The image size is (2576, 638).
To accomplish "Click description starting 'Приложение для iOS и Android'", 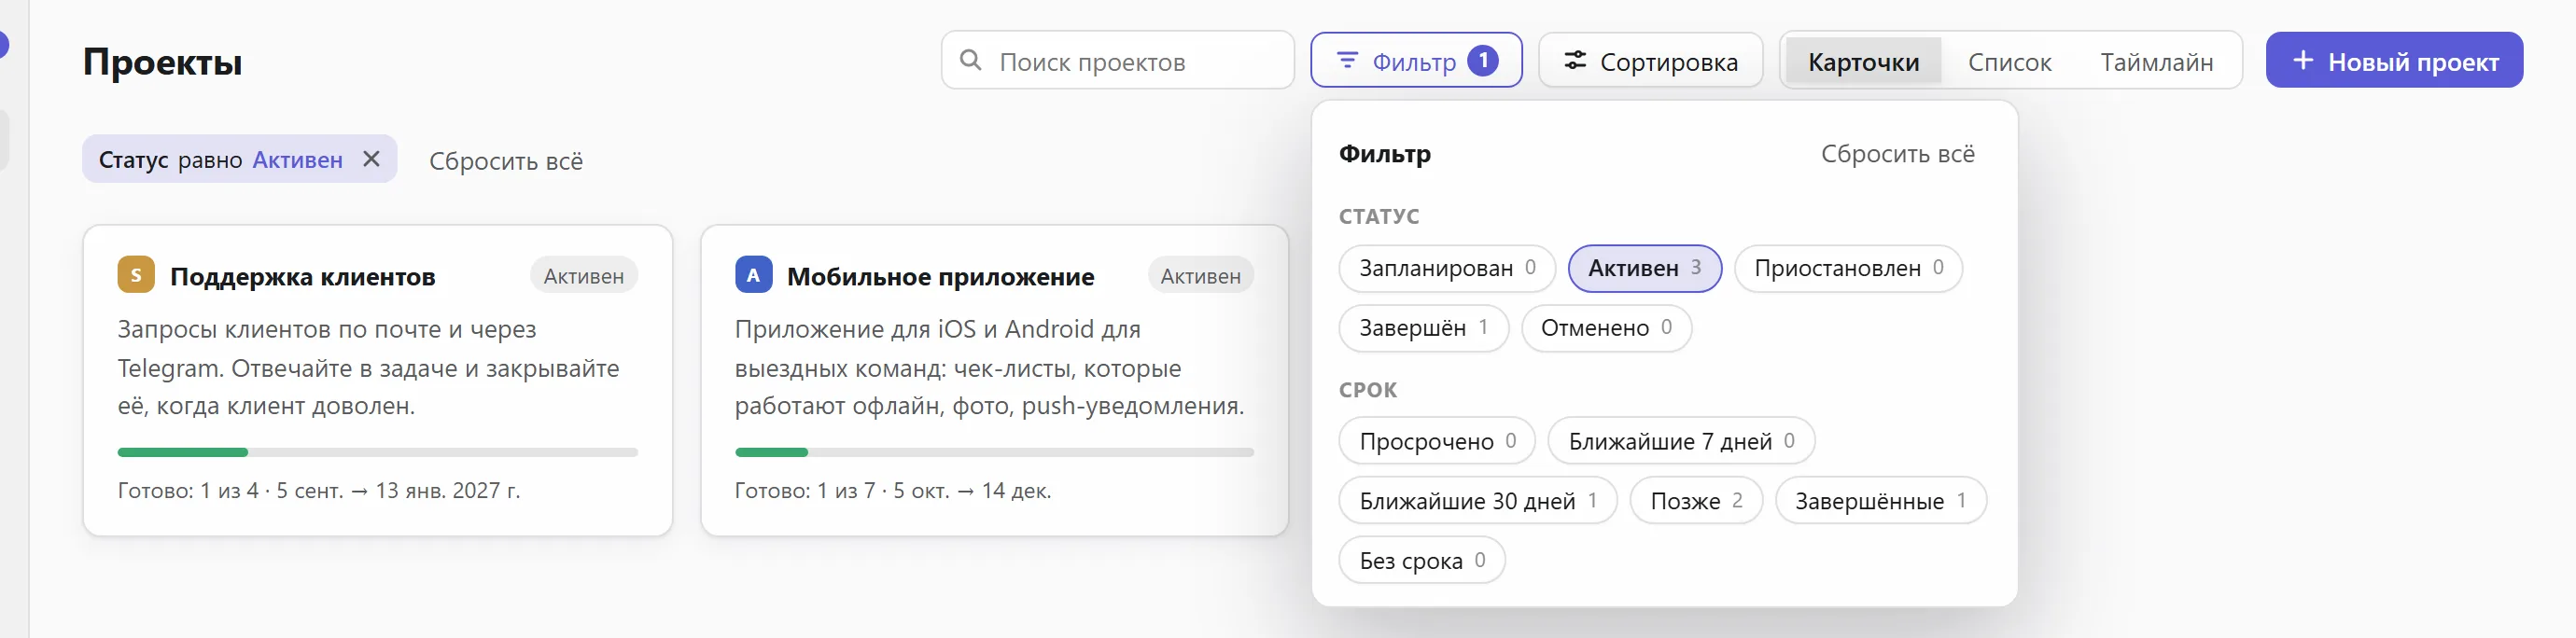I will tap(990, 368).
